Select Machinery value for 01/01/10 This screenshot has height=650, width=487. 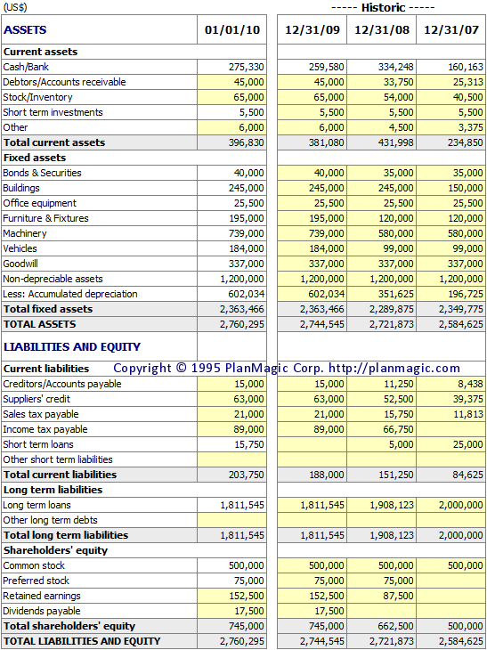pyautogui.click(x=232, y=233)
